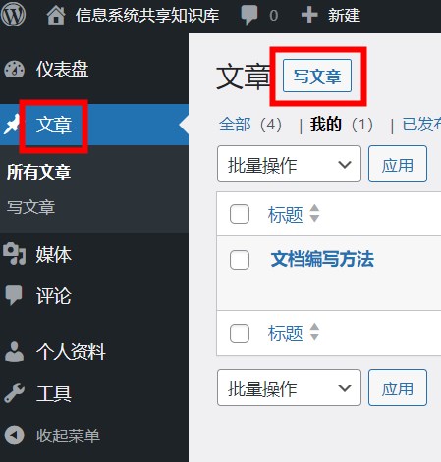Open the bottom 批量操作 dropdown
Image resolution: width=441 pixels, height=462 pixels.
[x=289, y=387]
